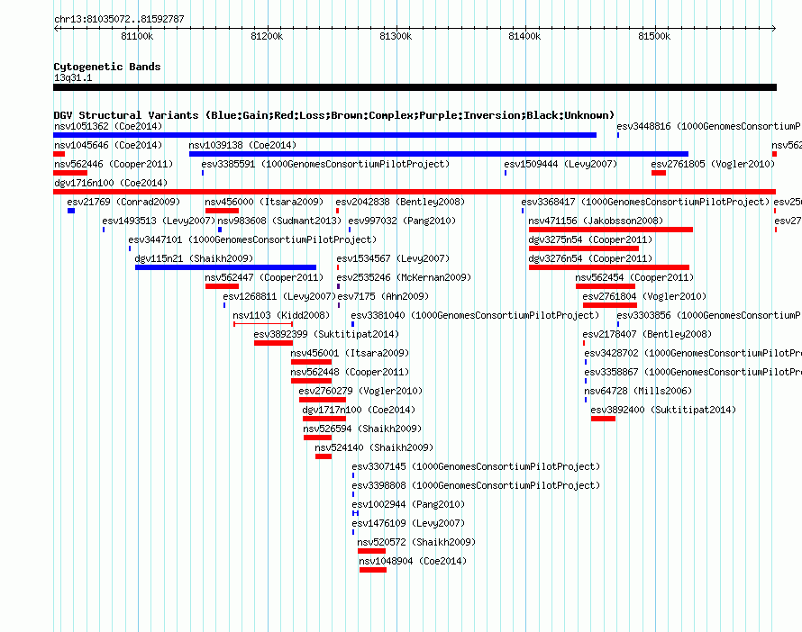
Task: Click the Cytogenetic Bands track title
Action: [x=107, y=67]
